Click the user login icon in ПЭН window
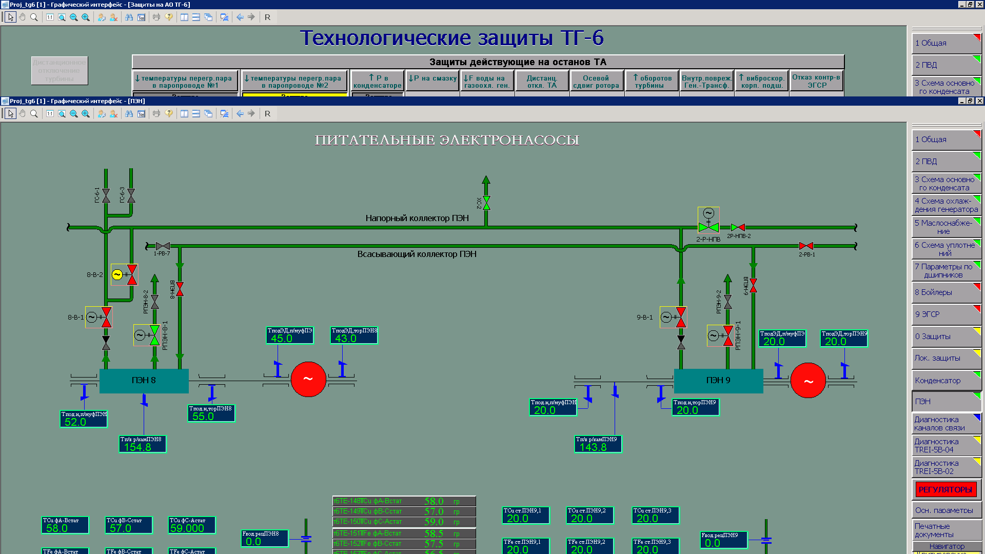985x554 pixels. pos(102,113)
